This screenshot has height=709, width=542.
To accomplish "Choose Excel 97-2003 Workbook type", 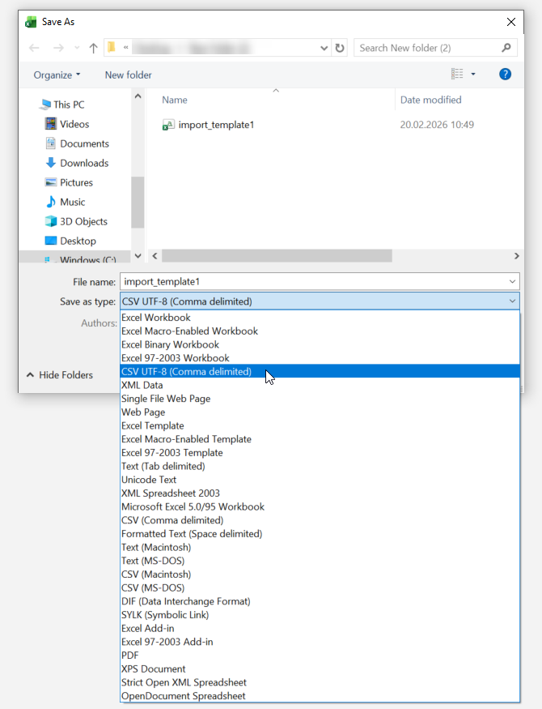I will (x=320, y=358).
